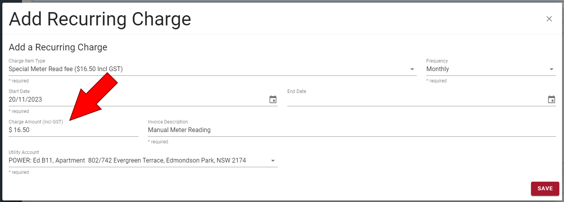Click the SAVE button
Image resolution: width=564 pixels, height=202 pixels.
tap(545, 188)
